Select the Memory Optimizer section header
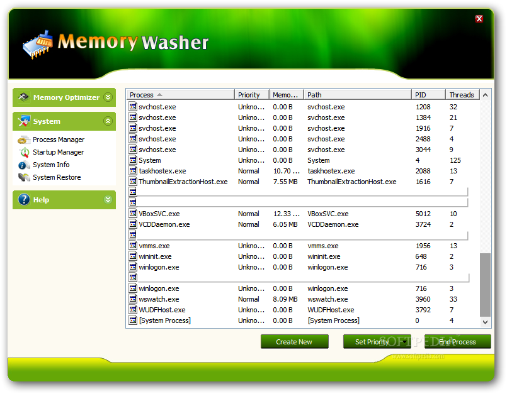 tap(64, 97)
